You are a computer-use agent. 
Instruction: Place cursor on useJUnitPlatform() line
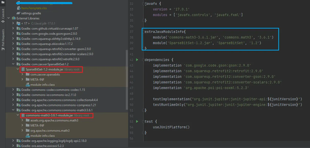point(171,127)
